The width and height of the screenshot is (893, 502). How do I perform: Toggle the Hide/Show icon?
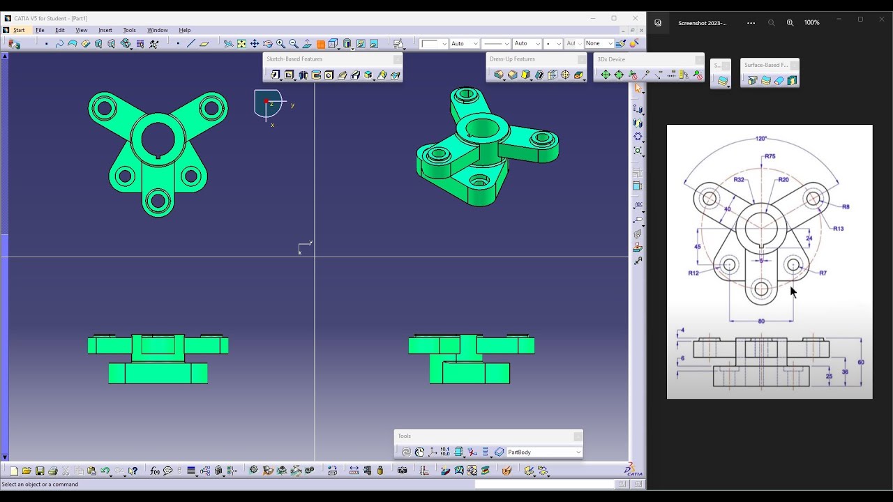tap(361, 43)
